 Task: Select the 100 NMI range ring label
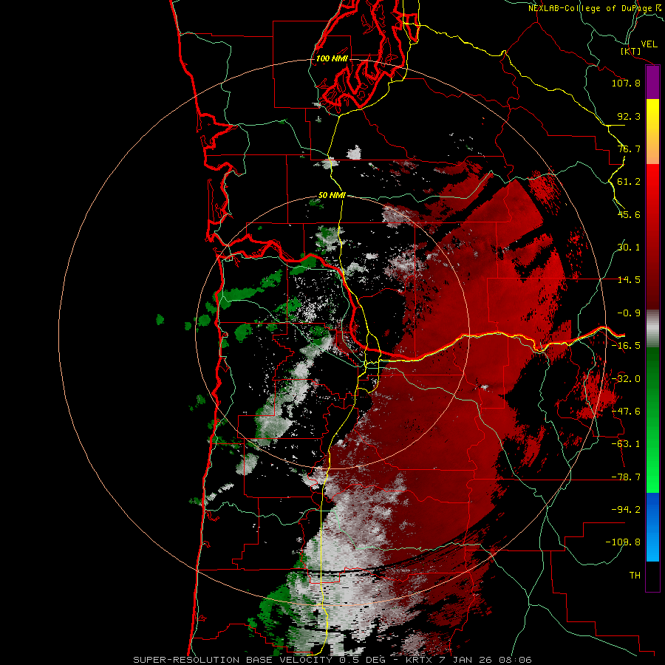332,58
